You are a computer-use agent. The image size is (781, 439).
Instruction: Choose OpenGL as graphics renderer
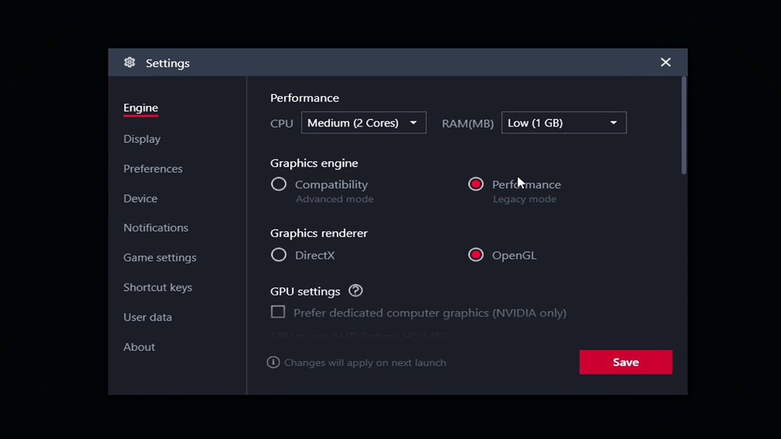click(476, 255)
